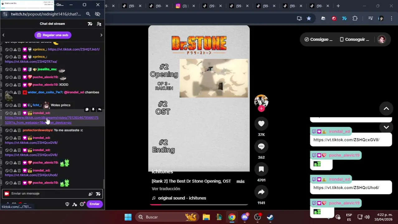Send message with the Enviar button
398x224 pixels.
[x=94, y=204]
